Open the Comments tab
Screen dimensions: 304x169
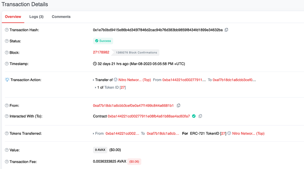(61, 17)
